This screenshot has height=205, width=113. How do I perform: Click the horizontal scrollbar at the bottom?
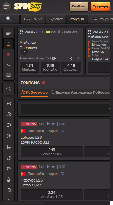tap(23, 203)
